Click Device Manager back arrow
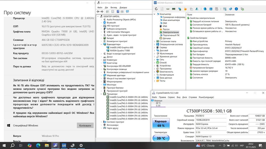Screen dimensions: 266x149 coord(98,11)
